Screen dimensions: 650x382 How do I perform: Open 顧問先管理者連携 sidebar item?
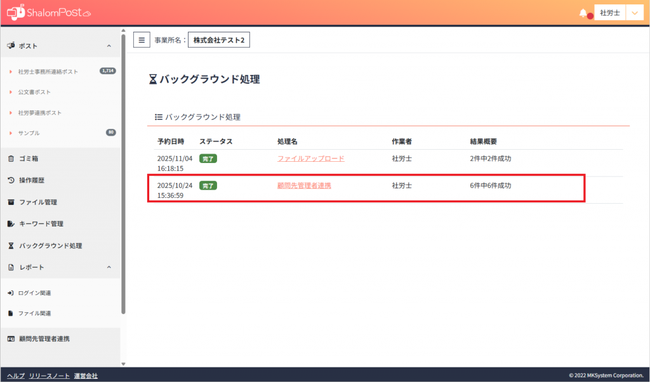(x=44, y=339)
